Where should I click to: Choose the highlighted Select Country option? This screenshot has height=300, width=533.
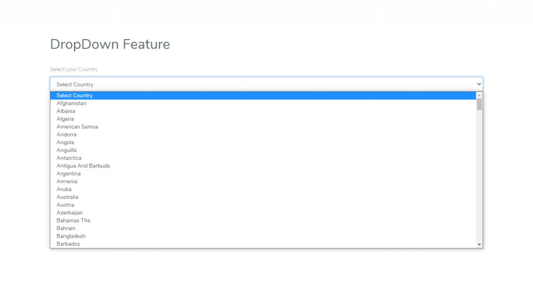(74, 95)
